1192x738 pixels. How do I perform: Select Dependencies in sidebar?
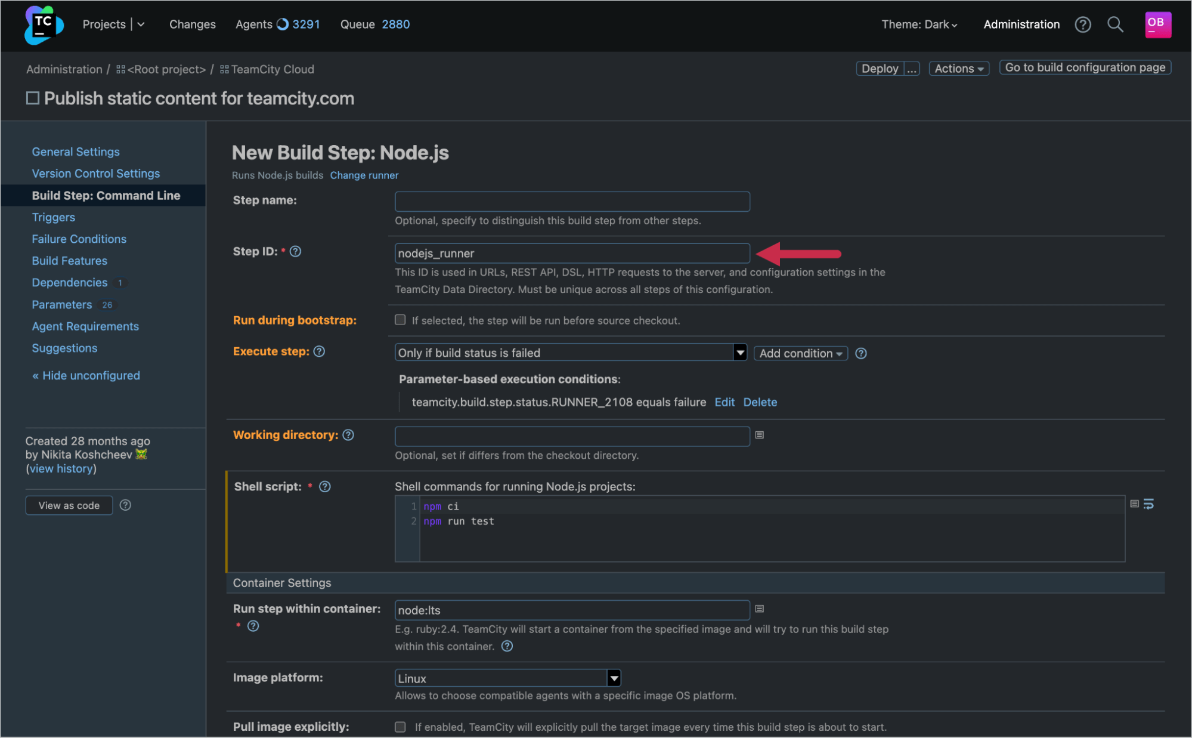pos(70,282)
